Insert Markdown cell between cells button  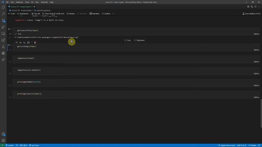139,40
